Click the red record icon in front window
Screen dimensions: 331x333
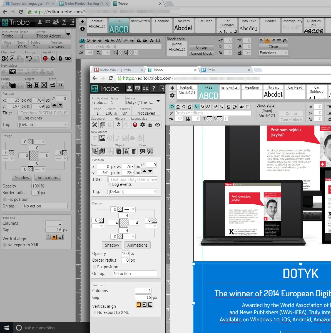click(135, 125)
